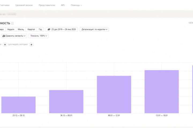Viewport: 193px width, 128px height.
Task: Select the Неделя period button
Action: tap(11, 29)
